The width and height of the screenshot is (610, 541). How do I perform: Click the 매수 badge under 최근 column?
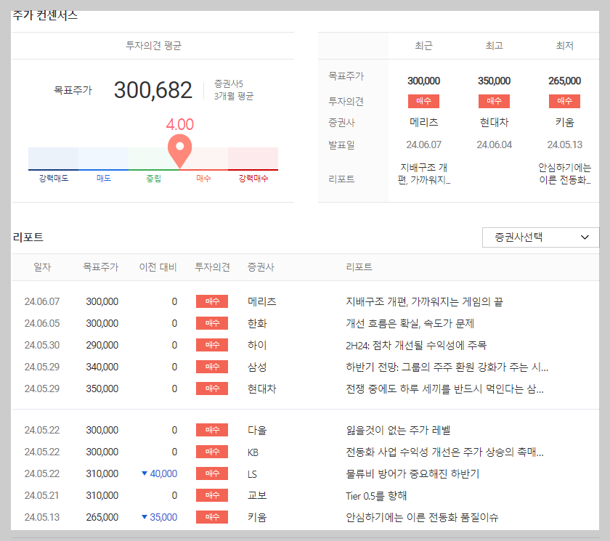point(423,101)
